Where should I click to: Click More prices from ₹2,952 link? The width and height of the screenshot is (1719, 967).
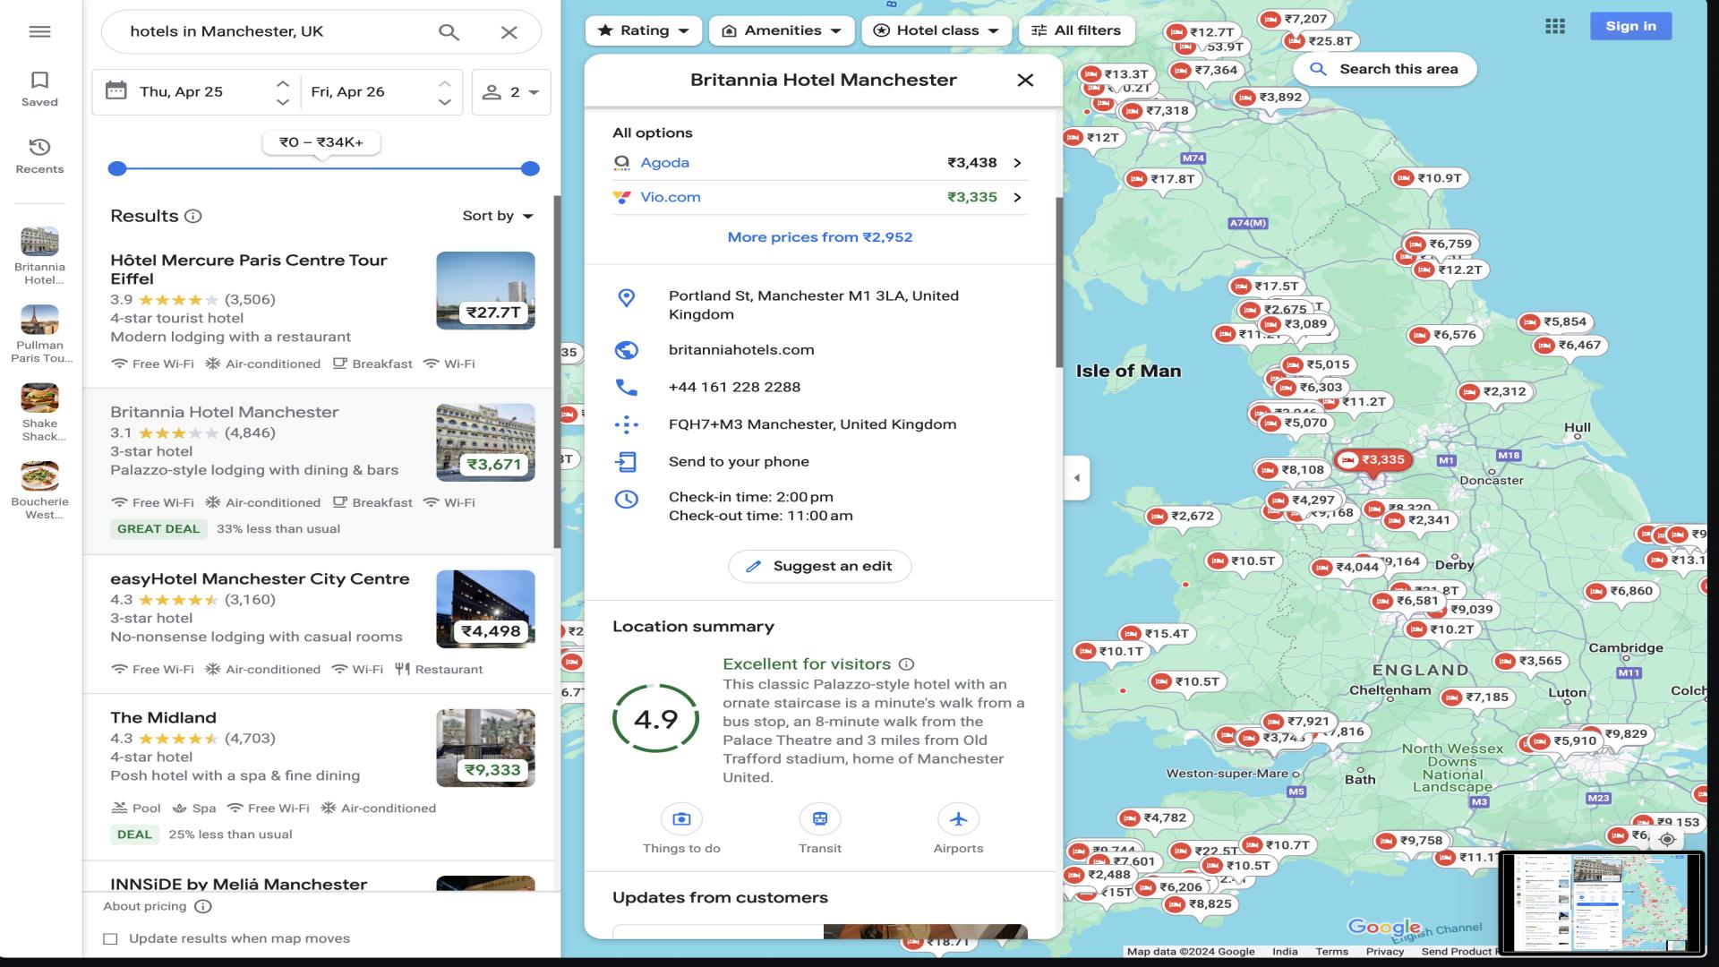(820, 237)
